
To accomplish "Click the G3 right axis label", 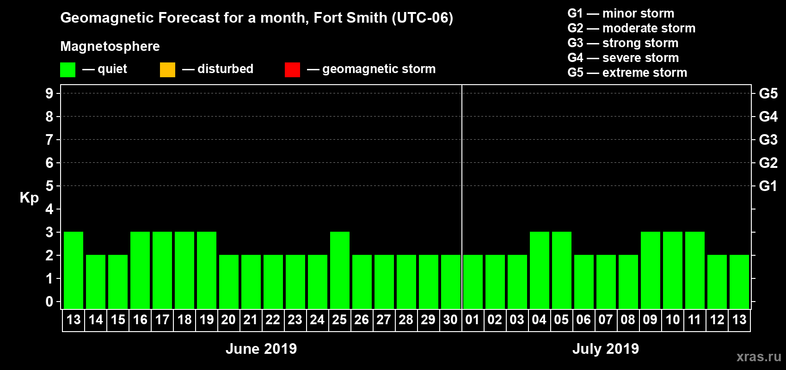I will (768, 140).
